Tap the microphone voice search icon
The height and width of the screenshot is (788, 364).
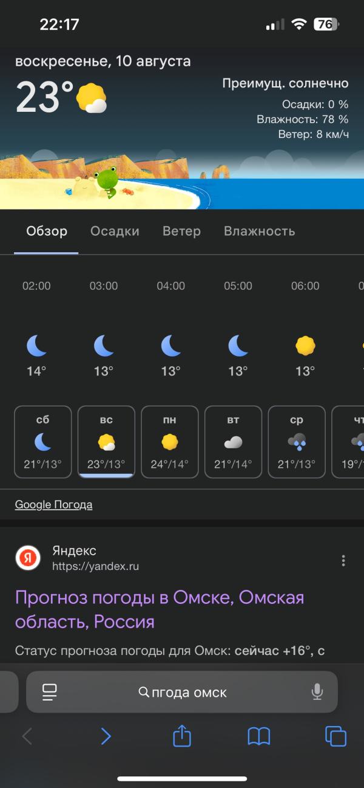pyautogui.click(x=317, y=691)
